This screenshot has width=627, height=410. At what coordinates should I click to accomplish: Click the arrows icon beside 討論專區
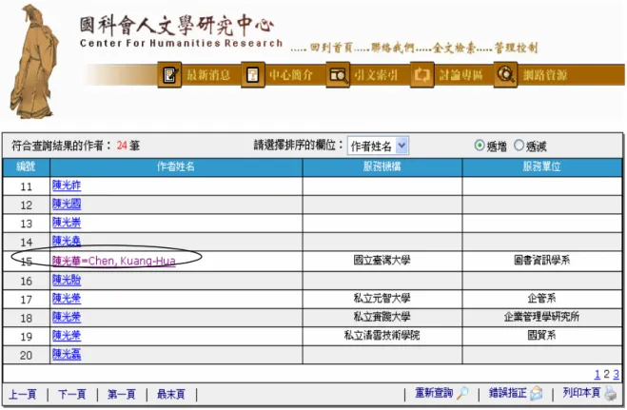tap(421, 75)
